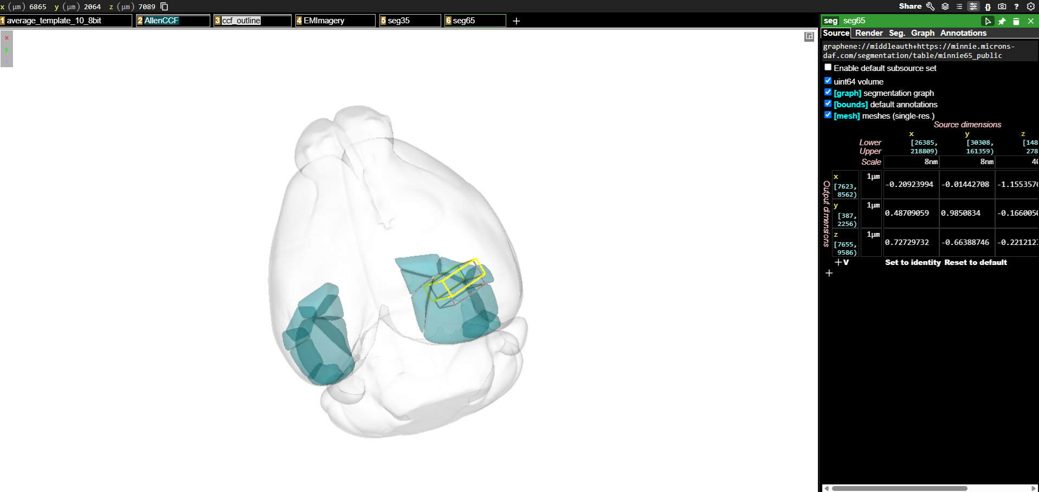This screenshot has height=492, width=1039.
Task: Open the help question mark icon
Action: coord(1016,7)
